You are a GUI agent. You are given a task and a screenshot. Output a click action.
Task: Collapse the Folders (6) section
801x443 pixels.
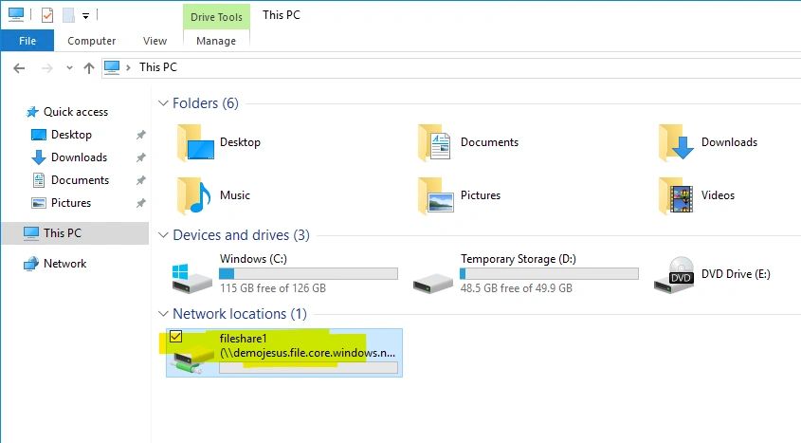point(162,103)
